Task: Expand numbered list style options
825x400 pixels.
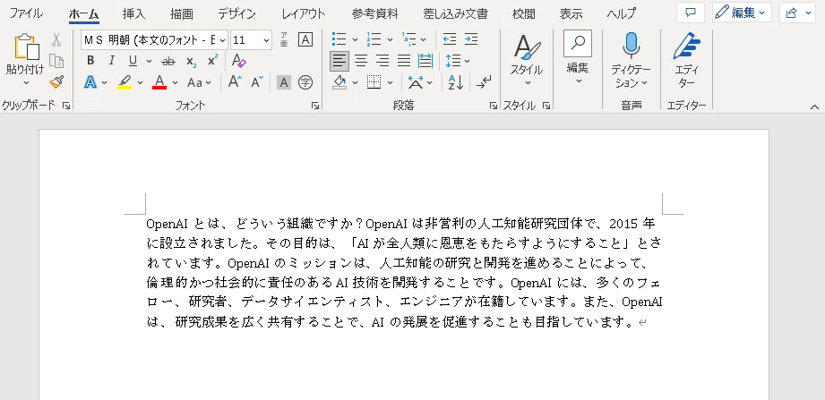Action: pos(390,40)
